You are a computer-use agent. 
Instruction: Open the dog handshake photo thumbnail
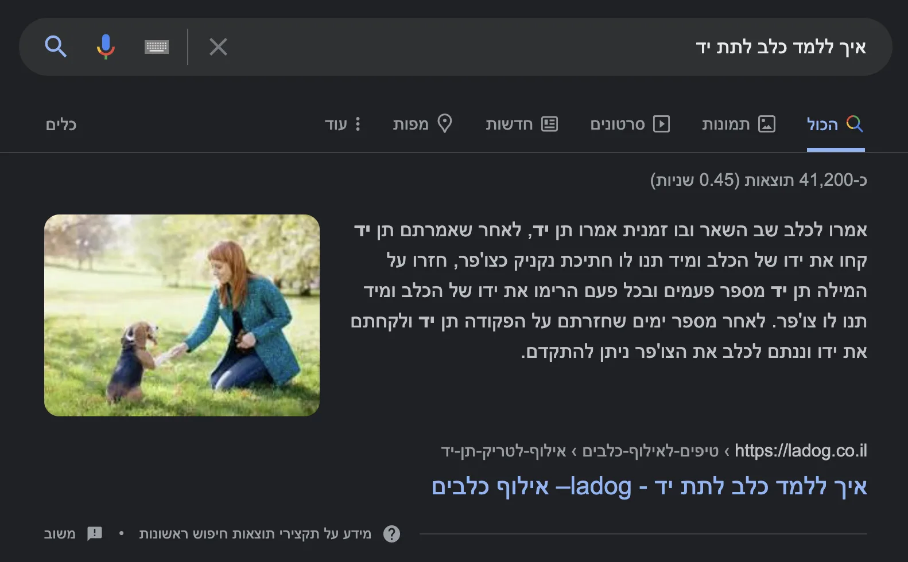click(182, 315)
